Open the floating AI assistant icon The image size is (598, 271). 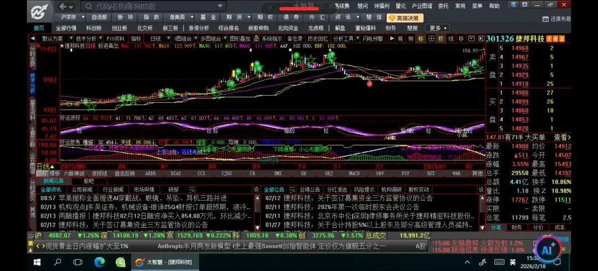tap(547, 249)
